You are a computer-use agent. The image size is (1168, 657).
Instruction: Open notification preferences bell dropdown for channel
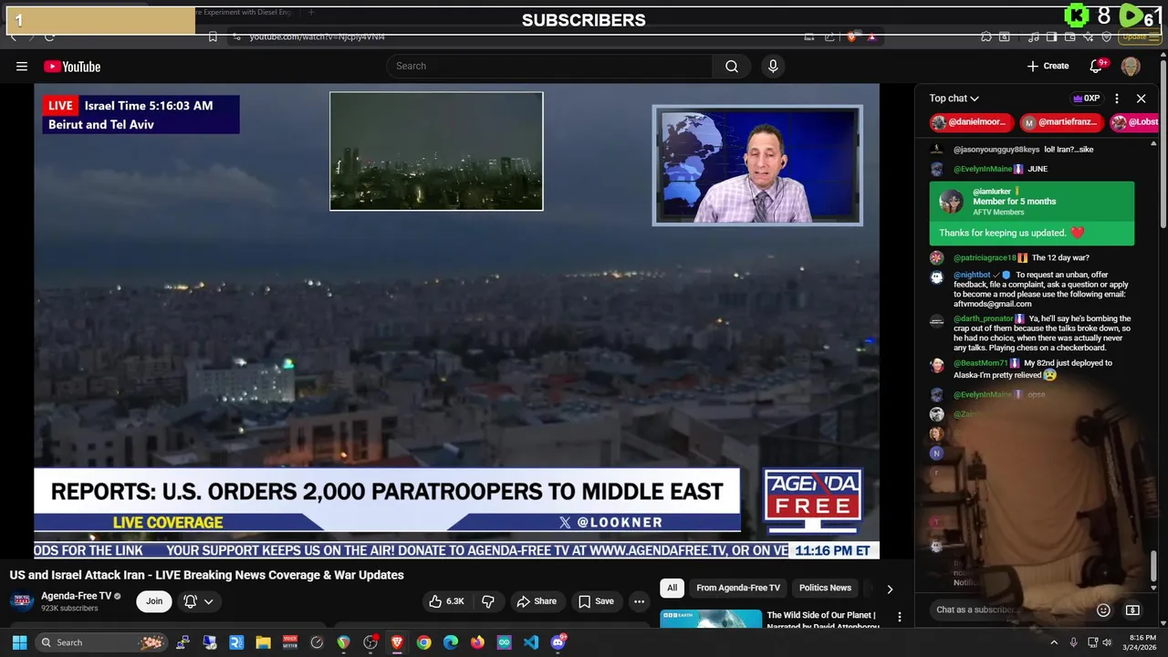[x=198, y=601]
